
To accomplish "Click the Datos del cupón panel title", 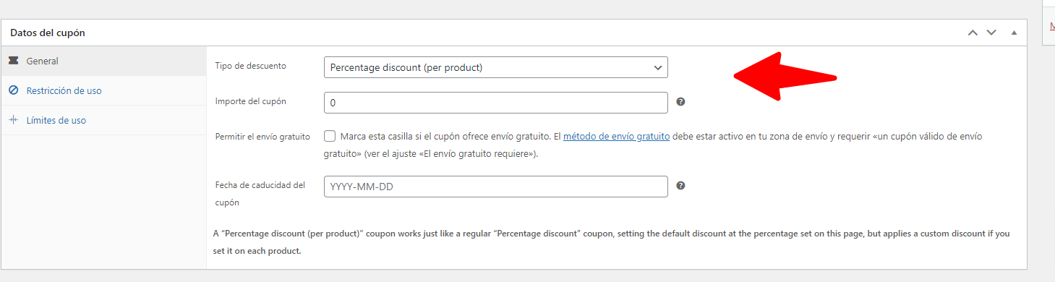I will coord(48,33).
